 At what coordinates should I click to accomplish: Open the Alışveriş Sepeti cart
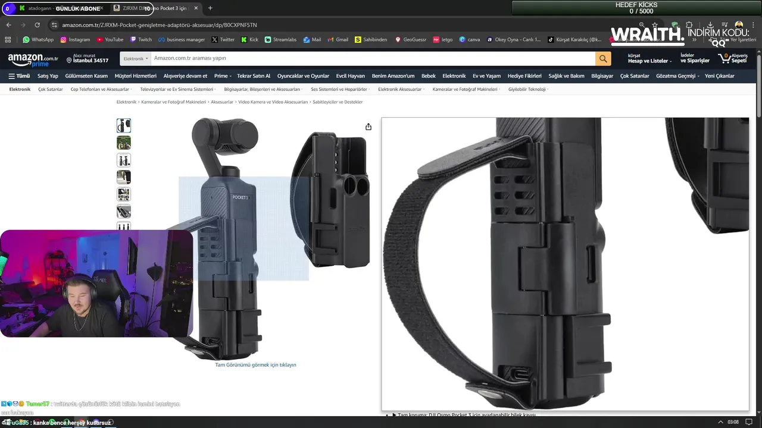[733, 58]
